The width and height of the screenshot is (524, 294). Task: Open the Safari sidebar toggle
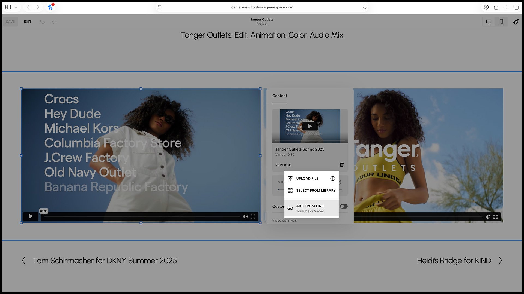8,7
